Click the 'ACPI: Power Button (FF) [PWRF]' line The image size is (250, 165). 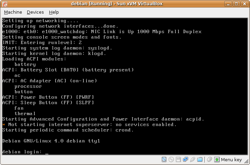click(x=48, y=97)
